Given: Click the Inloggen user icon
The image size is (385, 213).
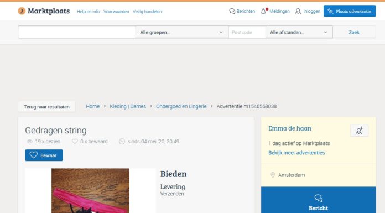Looking at the screenshot, I should 298,11.
